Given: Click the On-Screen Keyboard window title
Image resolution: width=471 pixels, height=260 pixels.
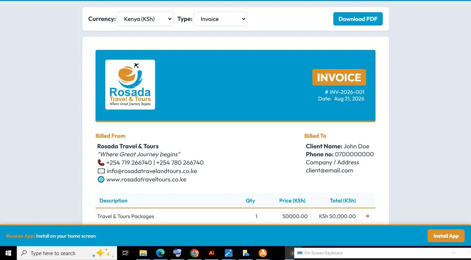Looking at the screenshot, I should pos(323,253).
